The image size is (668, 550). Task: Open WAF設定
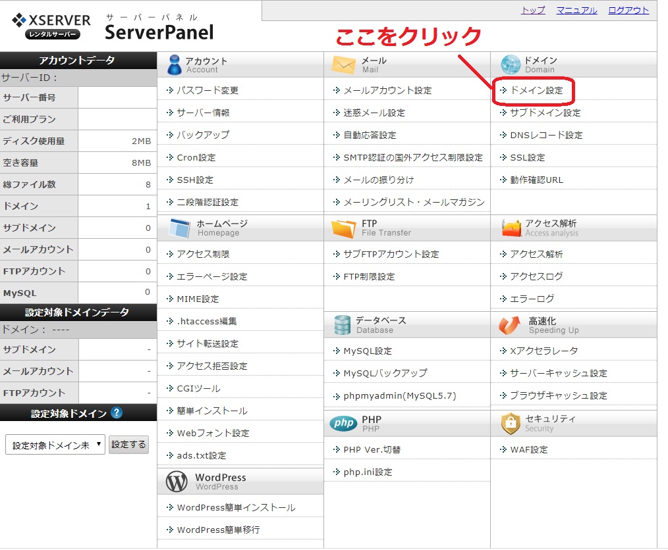(x=529, y=449)
